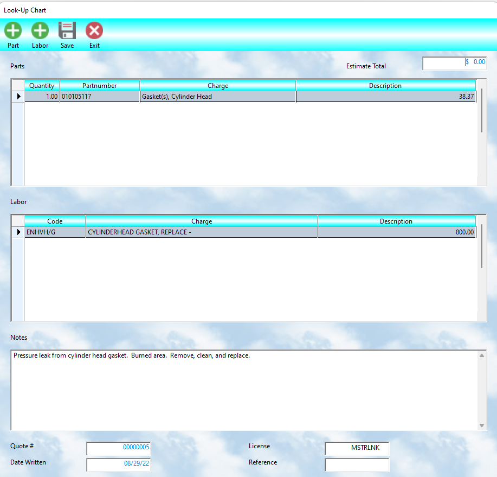Click the Date Written field 08/29/22
The height and width of the screenshot is (477, 497).
pyautogui.click(x=119, y=464)
